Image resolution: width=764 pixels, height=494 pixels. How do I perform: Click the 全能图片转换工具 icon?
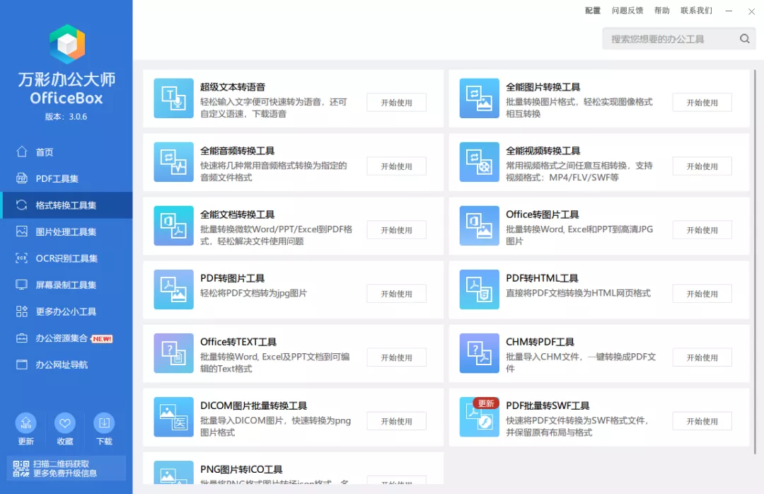[x=479, y=98]
